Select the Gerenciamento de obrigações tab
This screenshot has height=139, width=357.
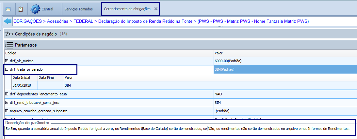(127, 9)
